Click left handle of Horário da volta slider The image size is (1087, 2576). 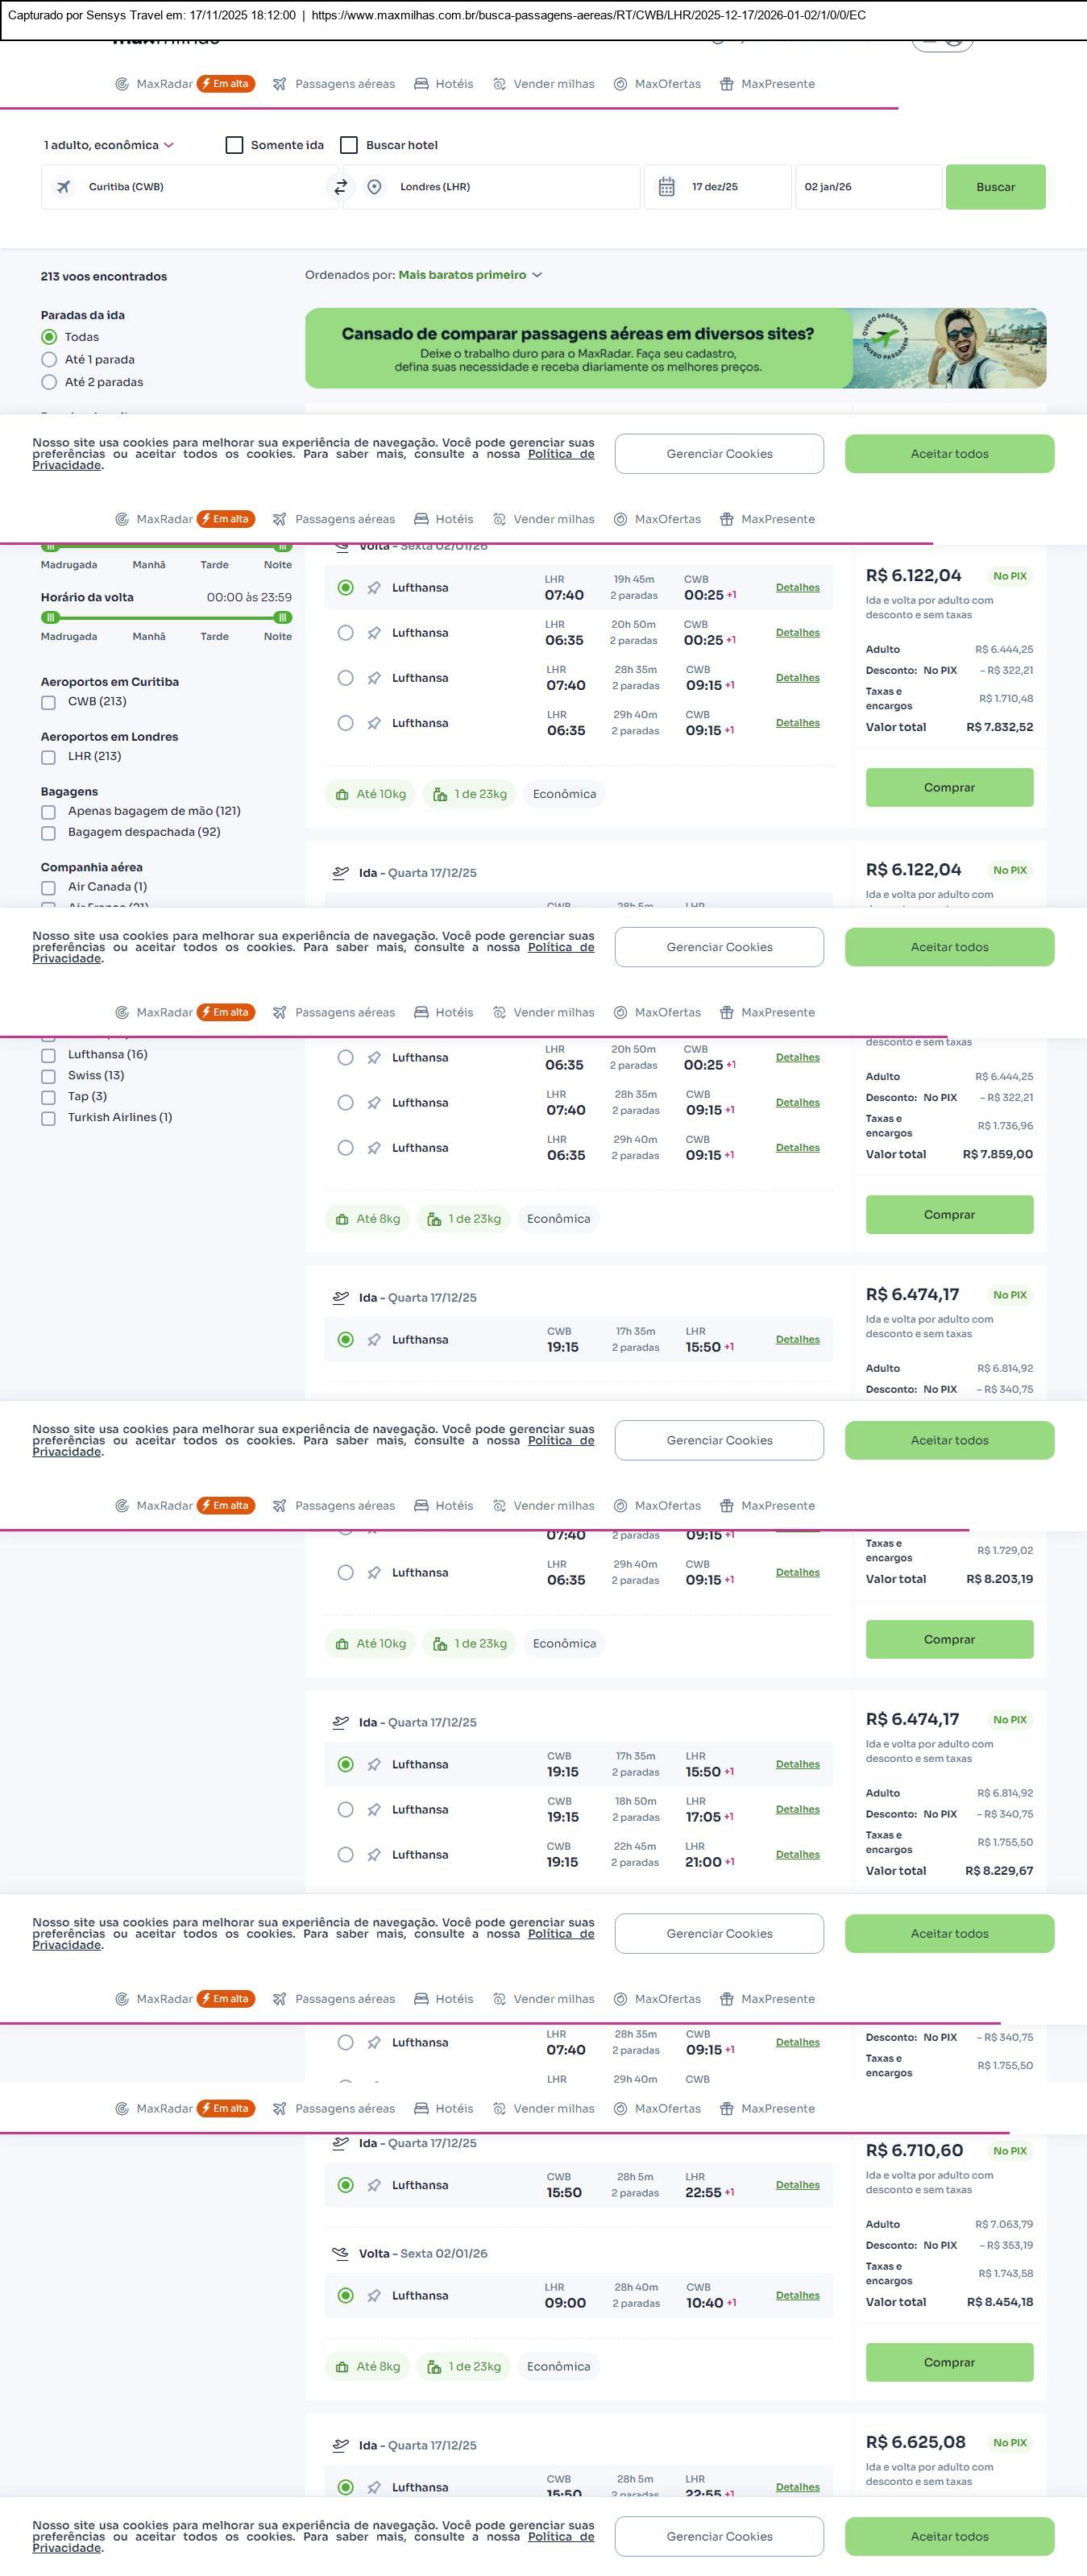[x=51, y=617]
